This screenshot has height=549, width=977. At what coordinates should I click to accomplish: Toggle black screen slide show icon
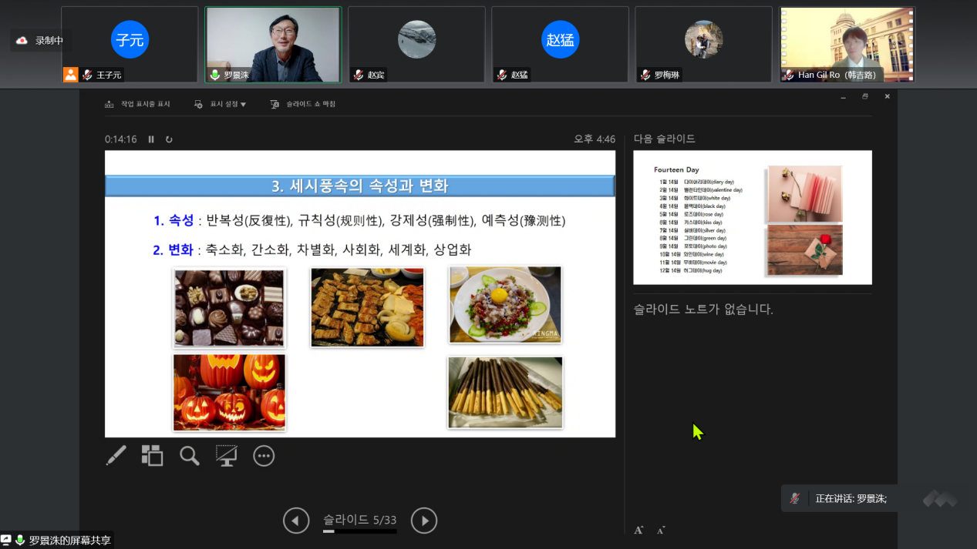pyautogui.click(x=226, y=456)
